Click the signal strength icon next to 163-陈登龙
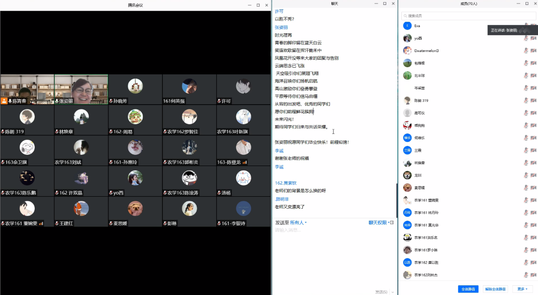 244,162
